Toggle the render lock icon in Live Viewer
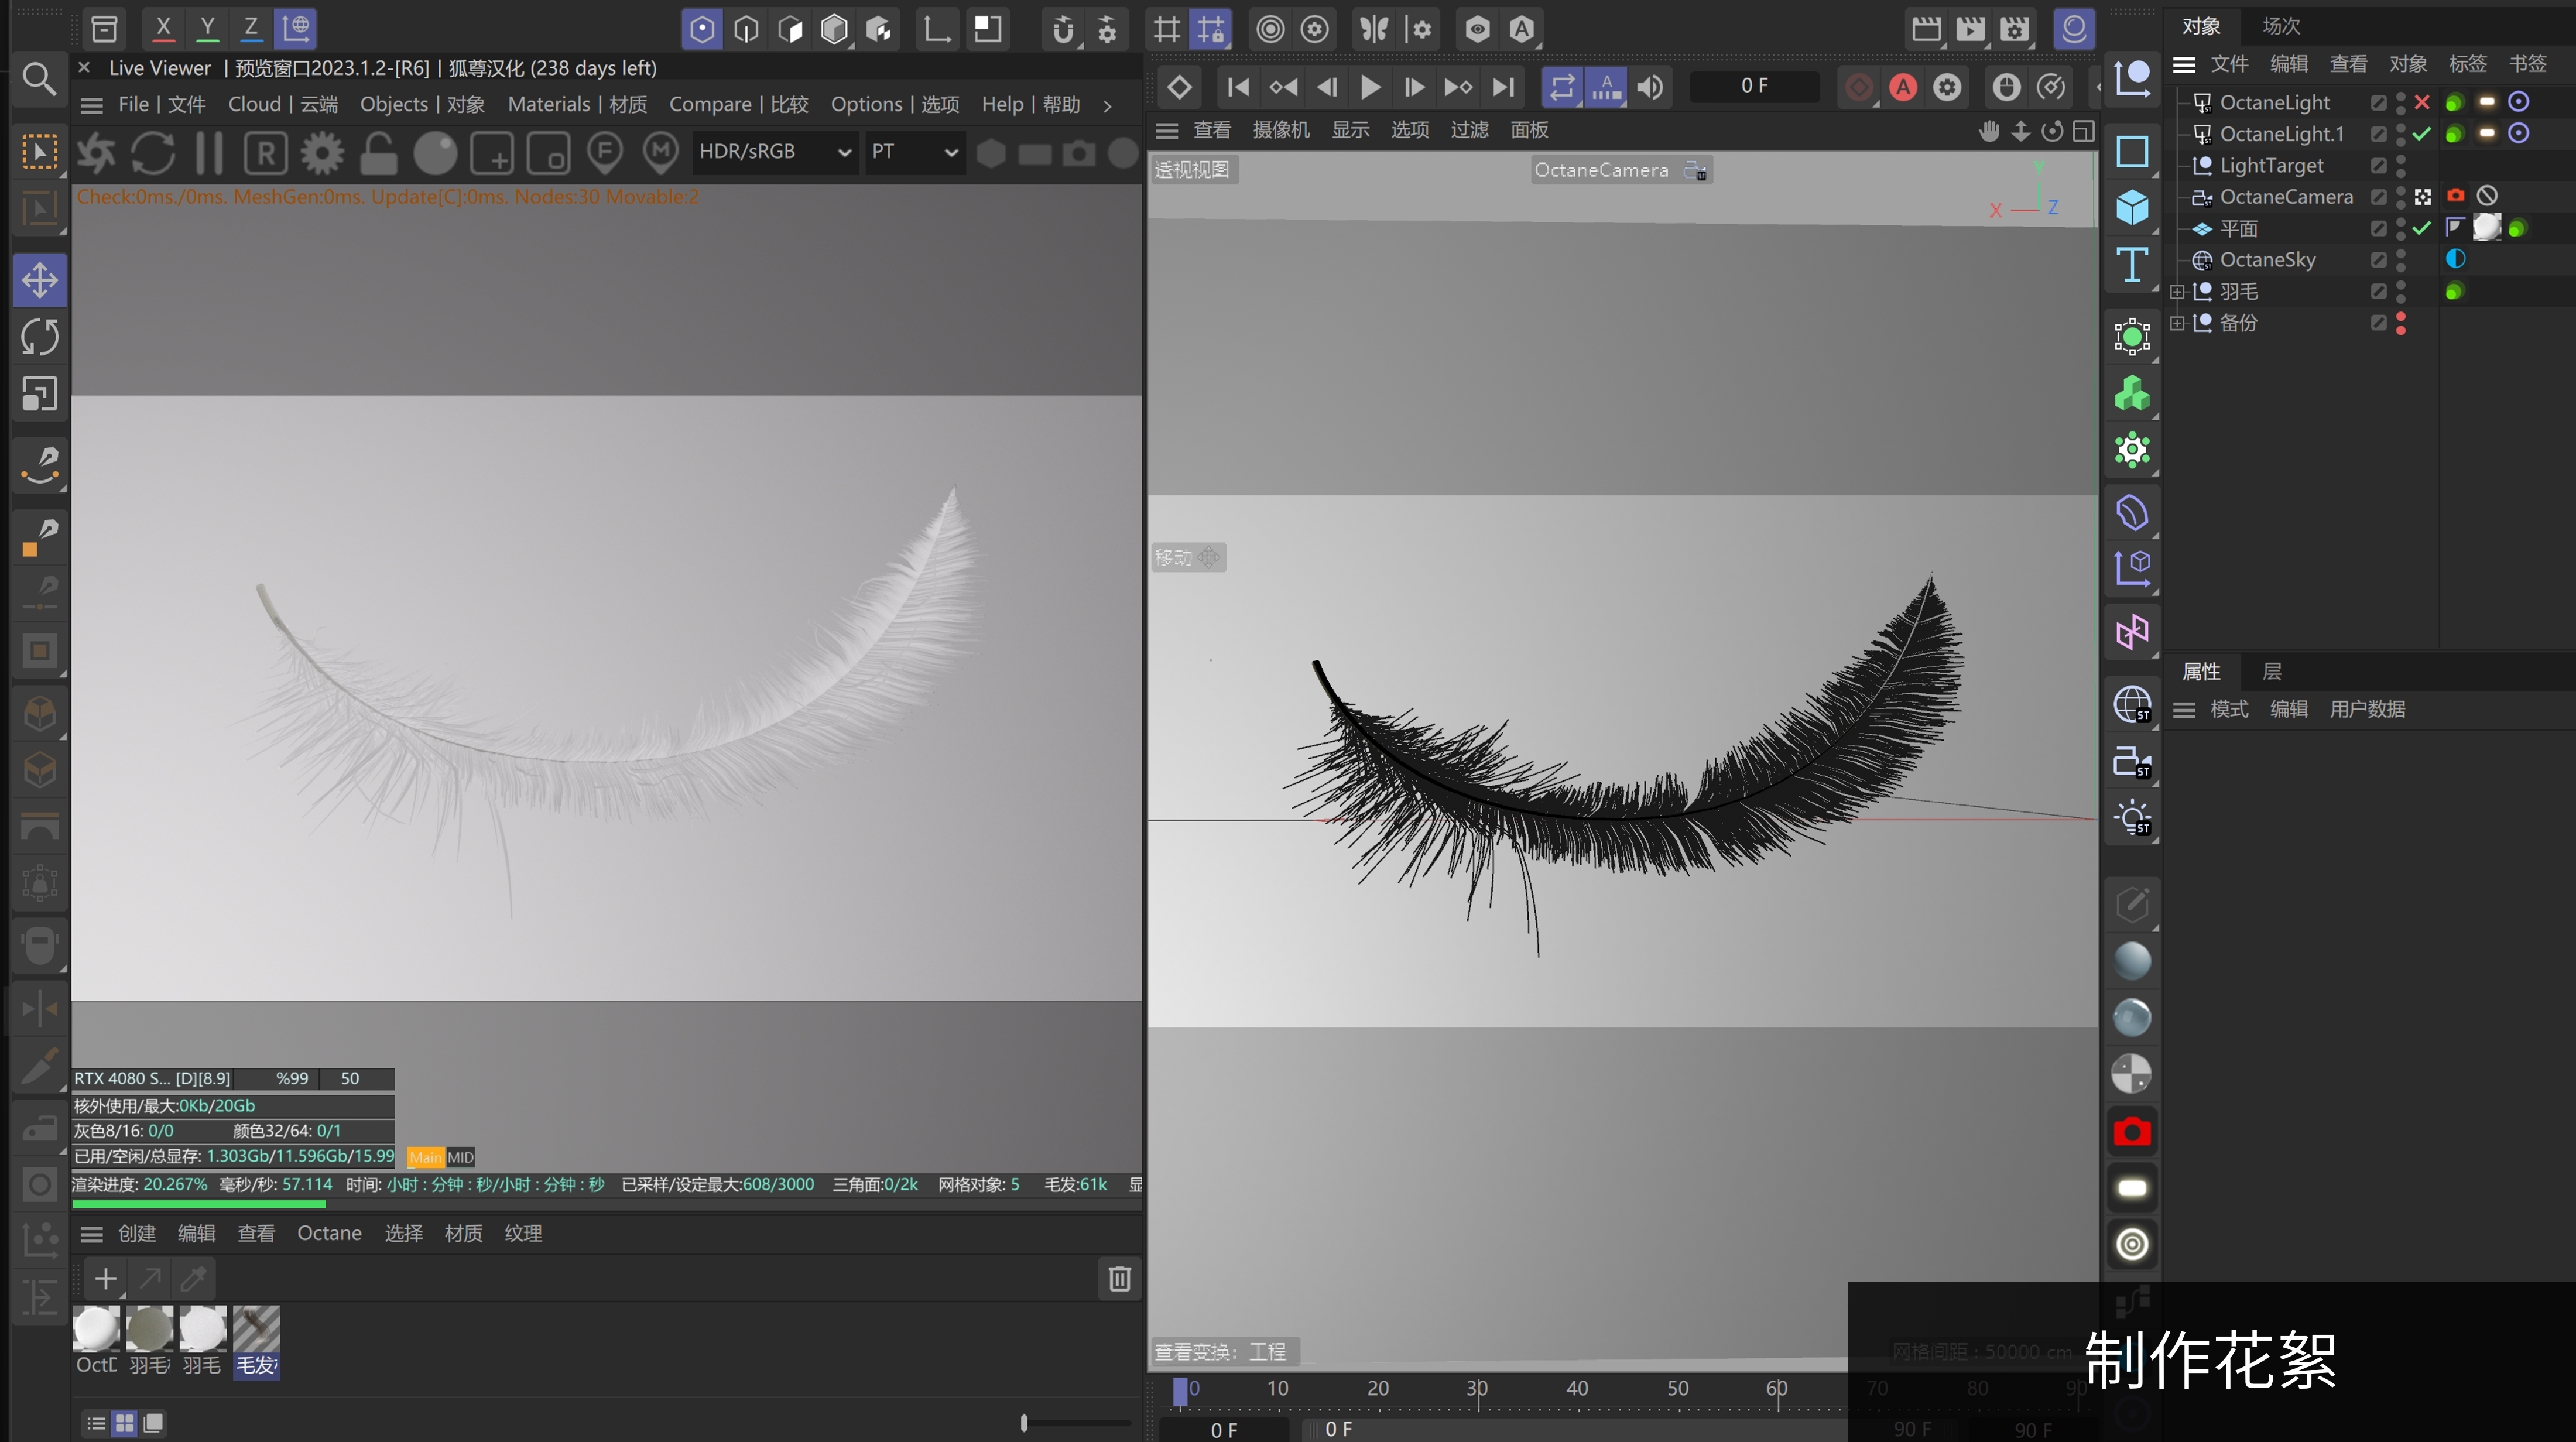 (378, 152)
